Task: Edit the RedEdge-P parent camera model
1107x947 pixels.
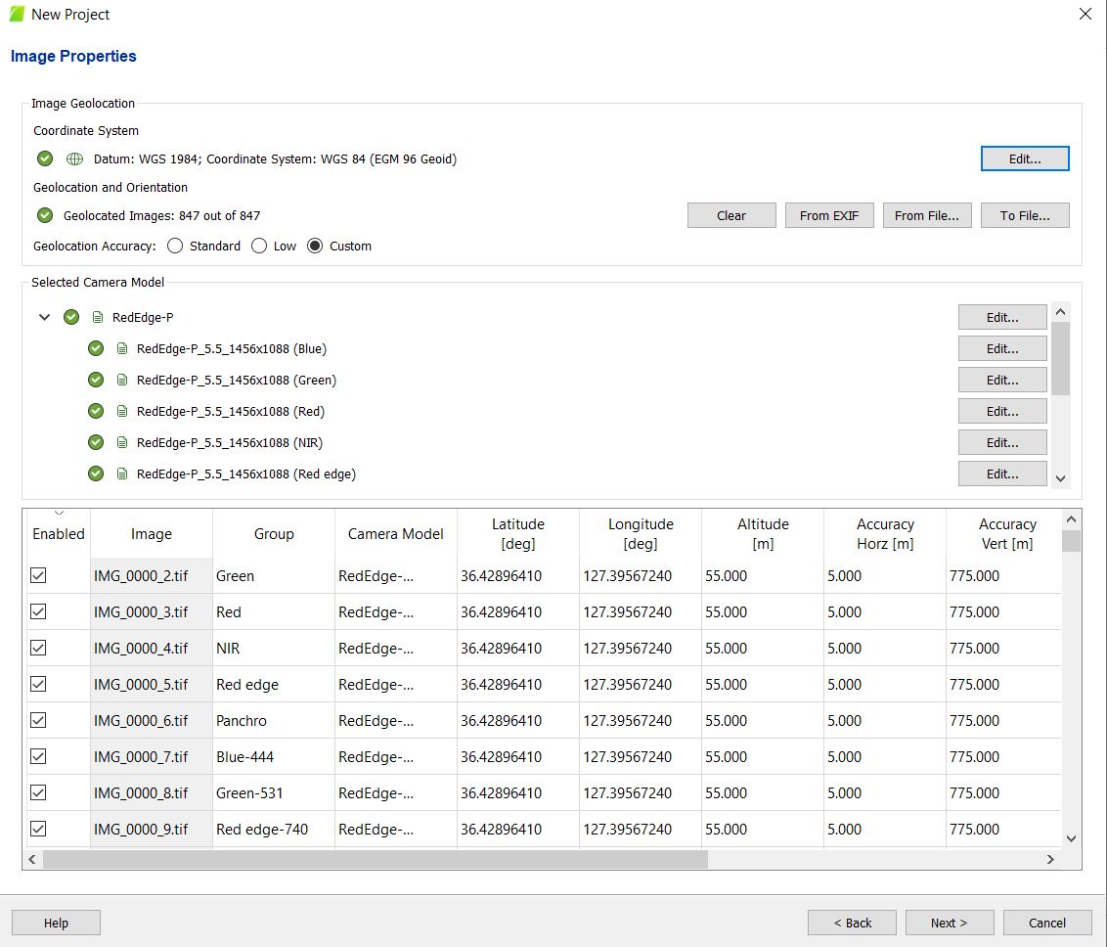Action: point(1001,317)
